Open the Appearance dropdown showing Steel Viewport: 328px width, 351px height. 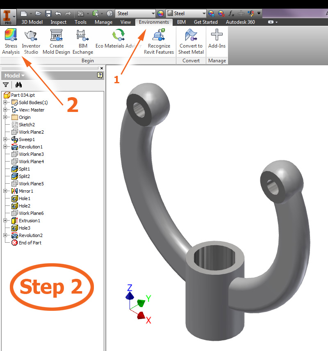point(186,14)
